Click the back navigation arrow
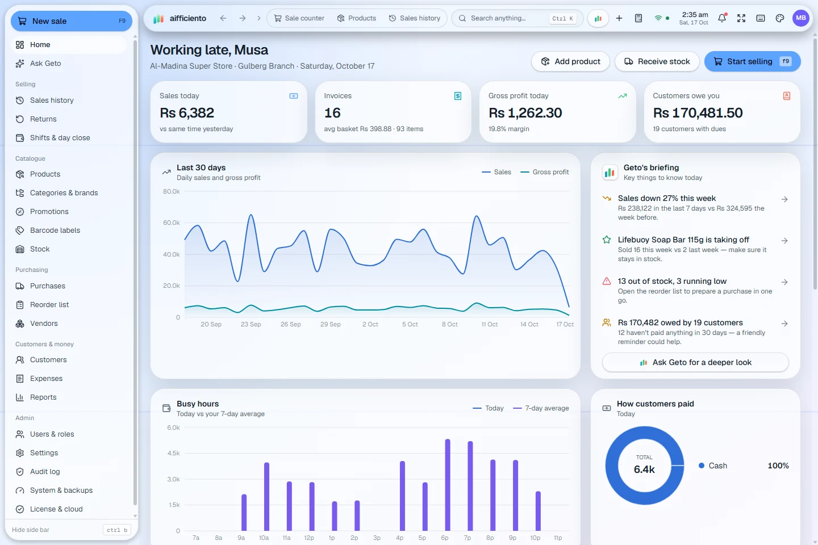Viewport: 818px width, 545px height. [x=223, y=18]
